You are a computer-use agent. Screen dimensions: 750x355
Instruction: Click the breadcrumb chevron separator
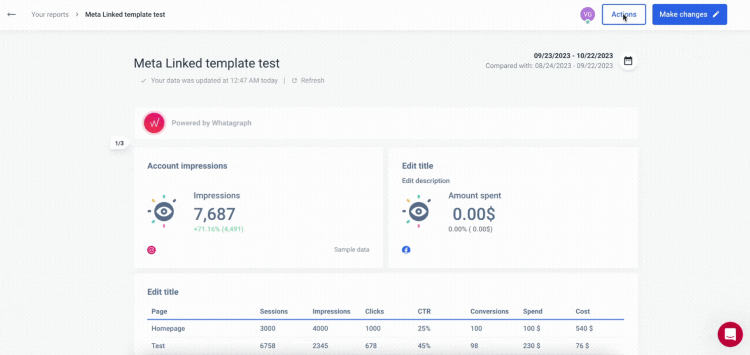pyautogui.click(x=77, y=14)
